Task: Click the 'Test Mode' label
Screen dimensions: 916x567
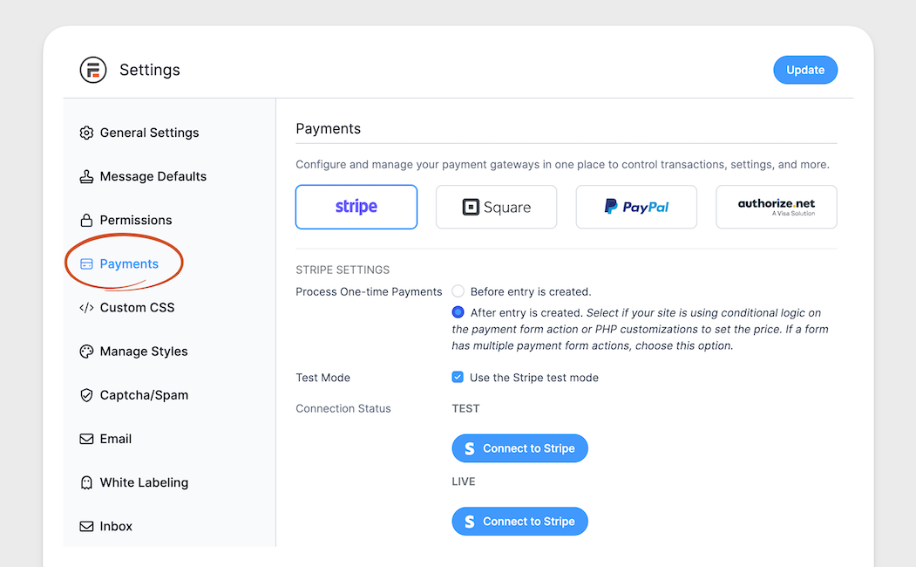Action: pyautogui.click(x=323, y=378)
